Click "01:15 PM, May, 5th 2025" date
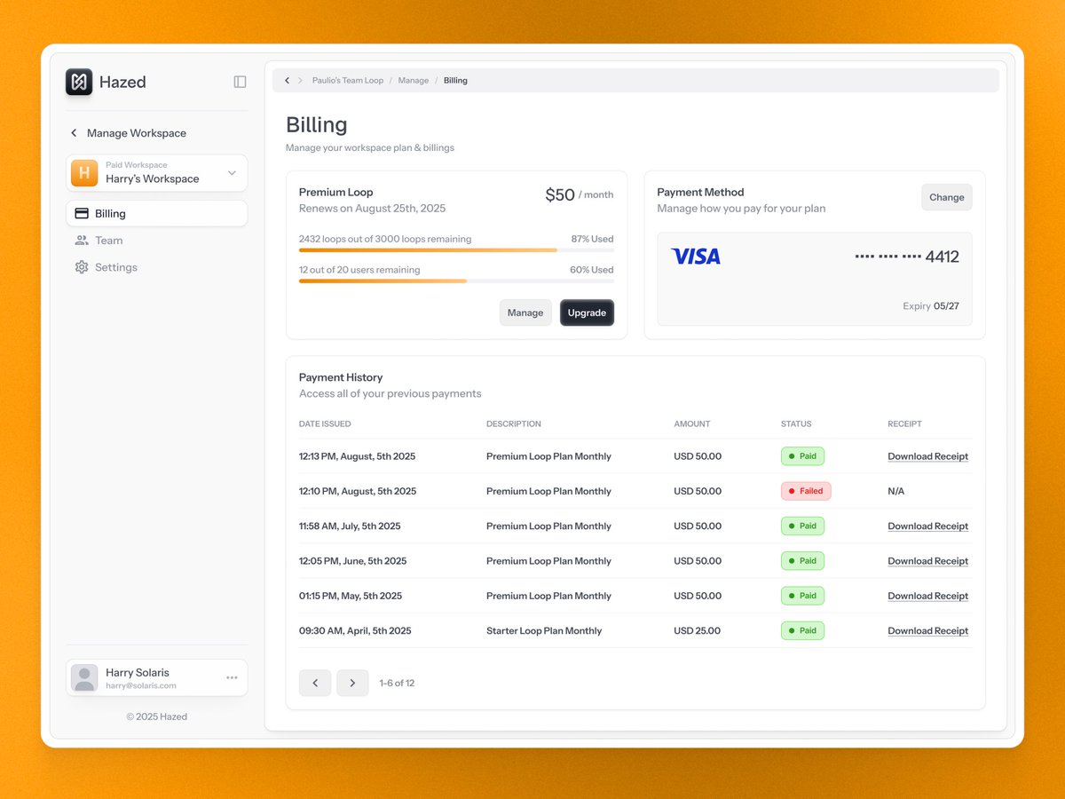The height and width of the screenshot is (799, 1065). (x=351, y=596)
